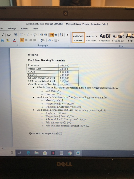Viewport: 134px width, 179px height.
Task: Open the Shading dropdown arrow
Action: click(x=53, y=40)
